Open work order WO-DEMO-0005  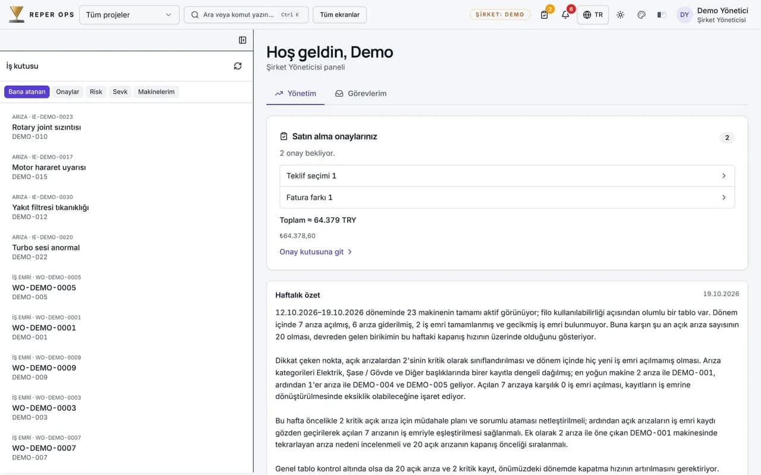(x=127, y=287)
